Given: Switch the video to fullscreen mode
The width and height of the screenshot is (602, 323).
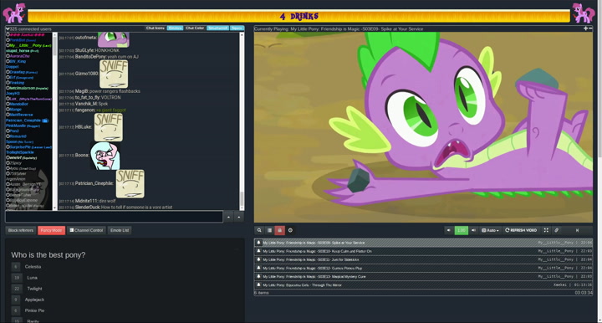Looking at the screenshot, I should 546,230.
